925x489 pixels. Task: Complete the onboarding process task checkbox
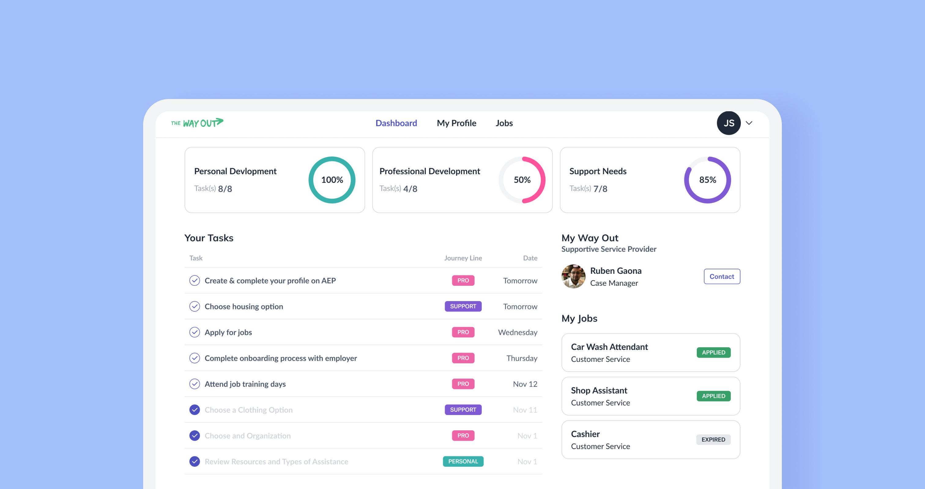point(195,358)
